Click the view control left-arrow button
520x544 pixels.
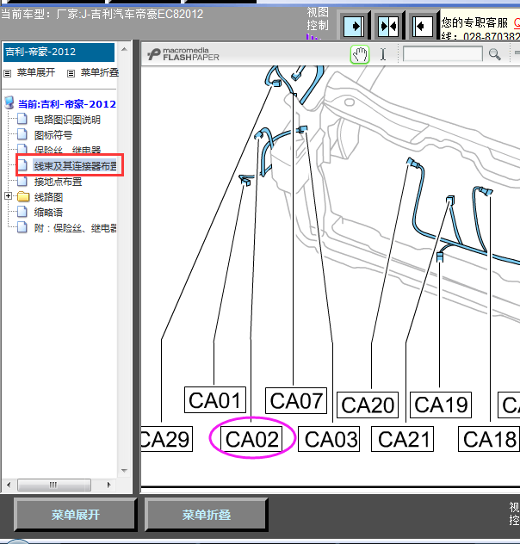423,26
